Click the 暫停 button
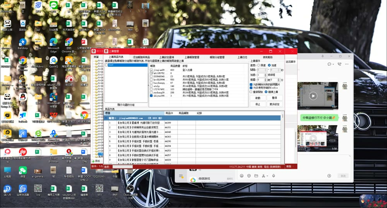387x208 pixels. 274,98
